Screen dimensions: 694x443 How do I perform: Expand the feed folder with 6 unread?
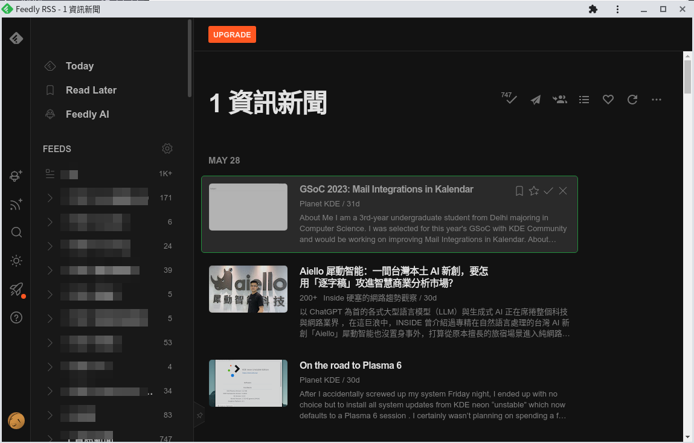pos(50,222)
